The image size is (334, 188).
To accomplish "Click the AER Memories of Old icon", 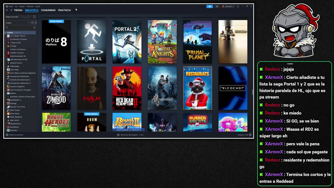I will click(8, 60).
